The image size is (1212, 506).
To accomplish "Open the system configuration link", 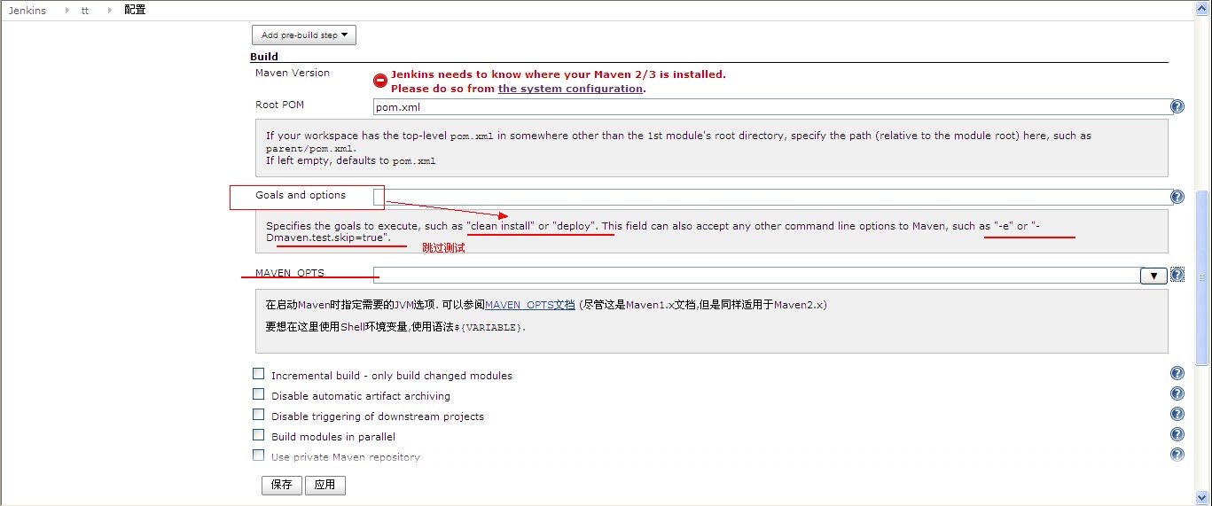I will 570,89.
